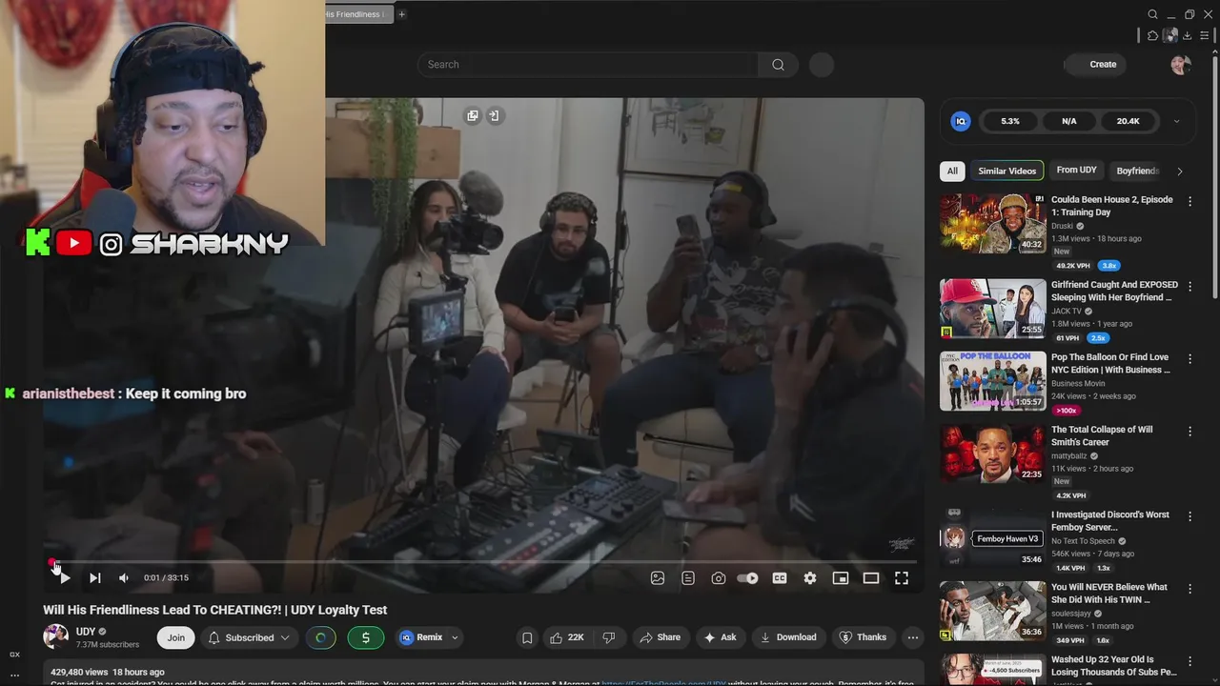Select the All filter chip

[x=952, y=171]
